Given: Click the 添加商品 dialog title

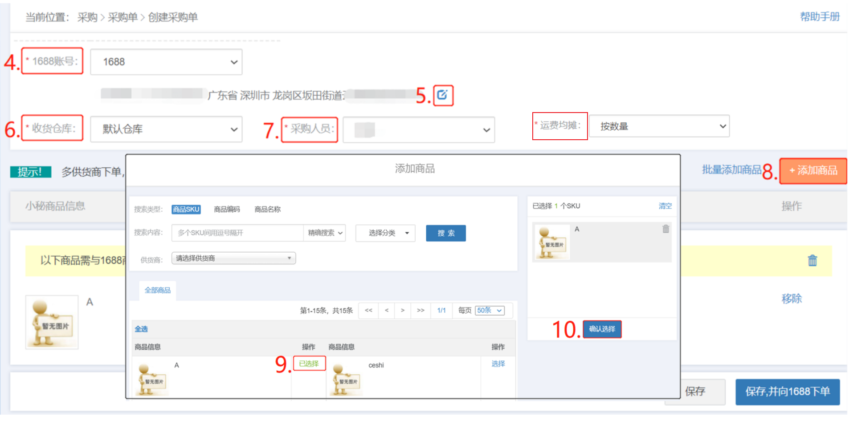Looking at the screenshot, I should [415, 169].
